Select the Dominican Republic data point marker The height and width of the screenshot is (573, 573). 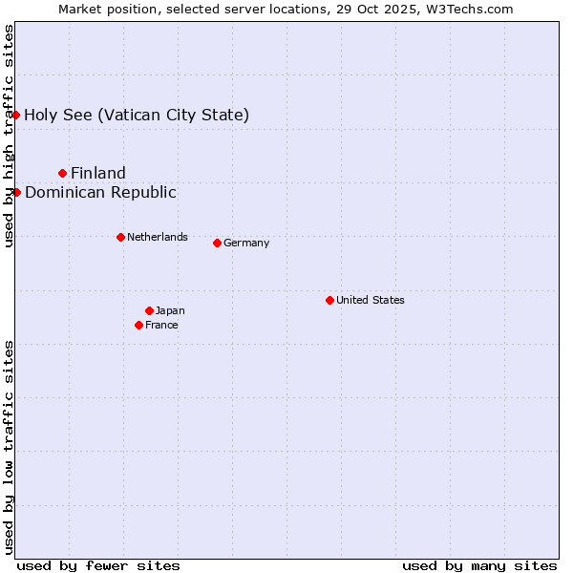(16, 192)
